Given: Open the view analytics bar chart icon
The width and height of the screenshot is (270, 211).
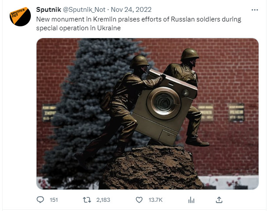Looking at the screenshot, I should 191,200.
